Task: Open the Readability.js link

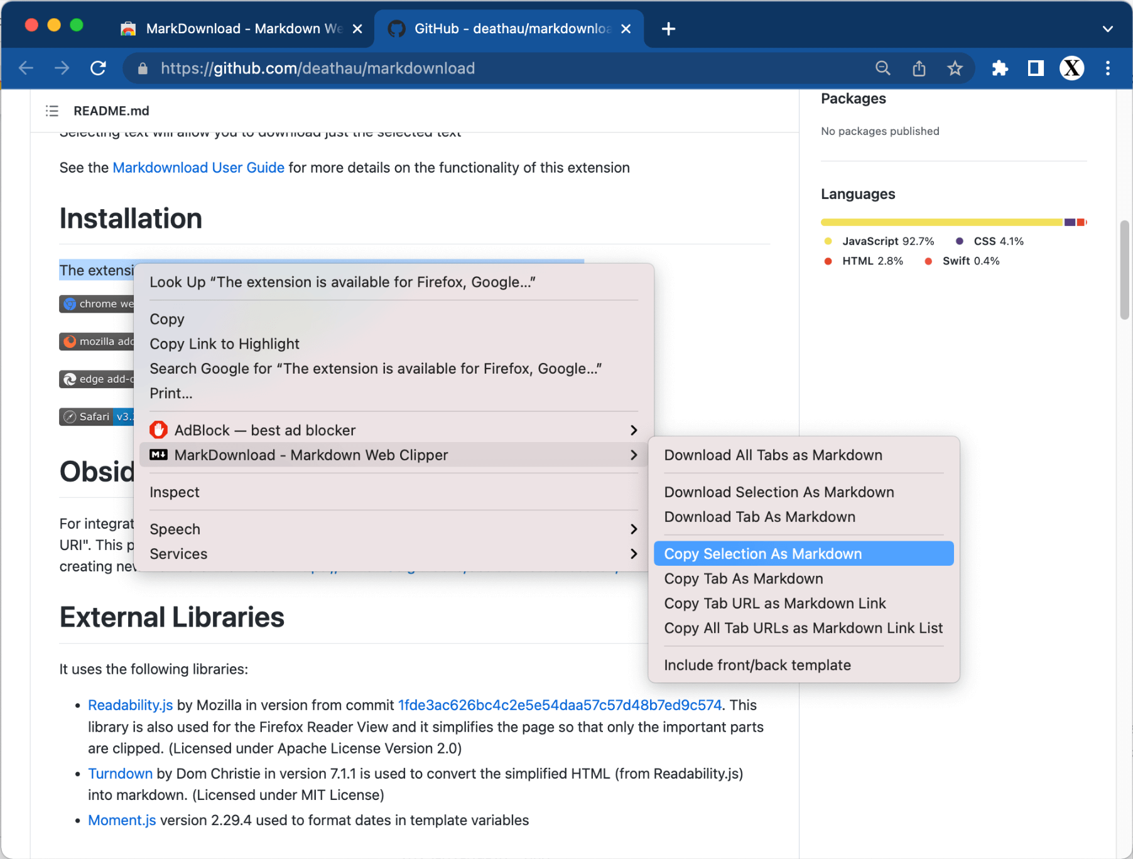Action: [130, 705]
